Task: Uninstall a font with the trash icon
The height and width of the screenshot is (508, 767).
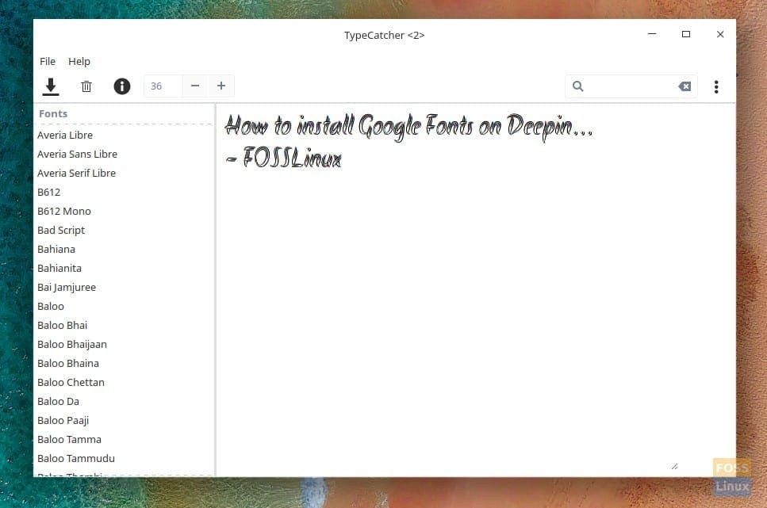Action: (x=86, y=86)
